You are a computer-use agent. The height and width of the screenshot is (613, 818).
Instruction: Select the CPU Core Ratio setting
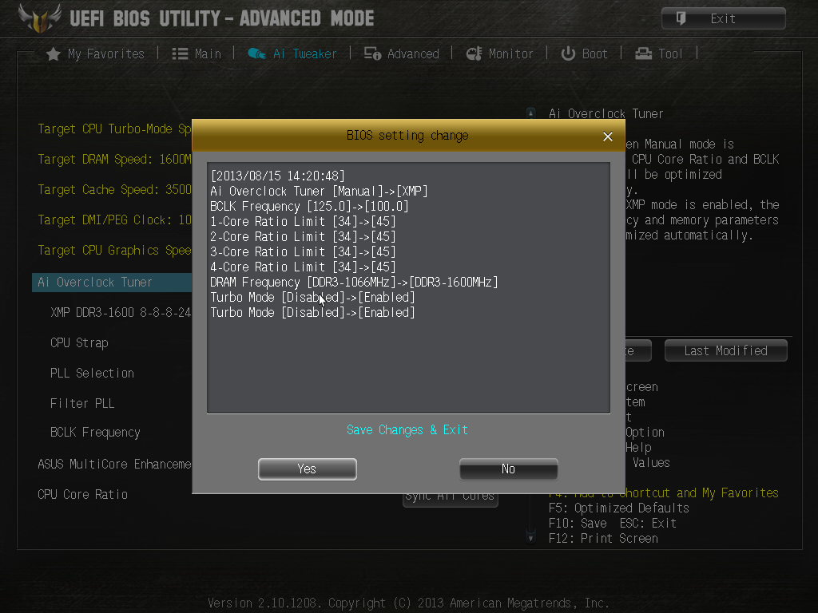(82, 494)
